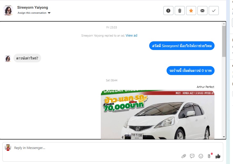This screenshot has width=233, height=164.
Task: Select the 'ดาวน์เท่าไหร่?' customer message bubble
Action: 27,58
